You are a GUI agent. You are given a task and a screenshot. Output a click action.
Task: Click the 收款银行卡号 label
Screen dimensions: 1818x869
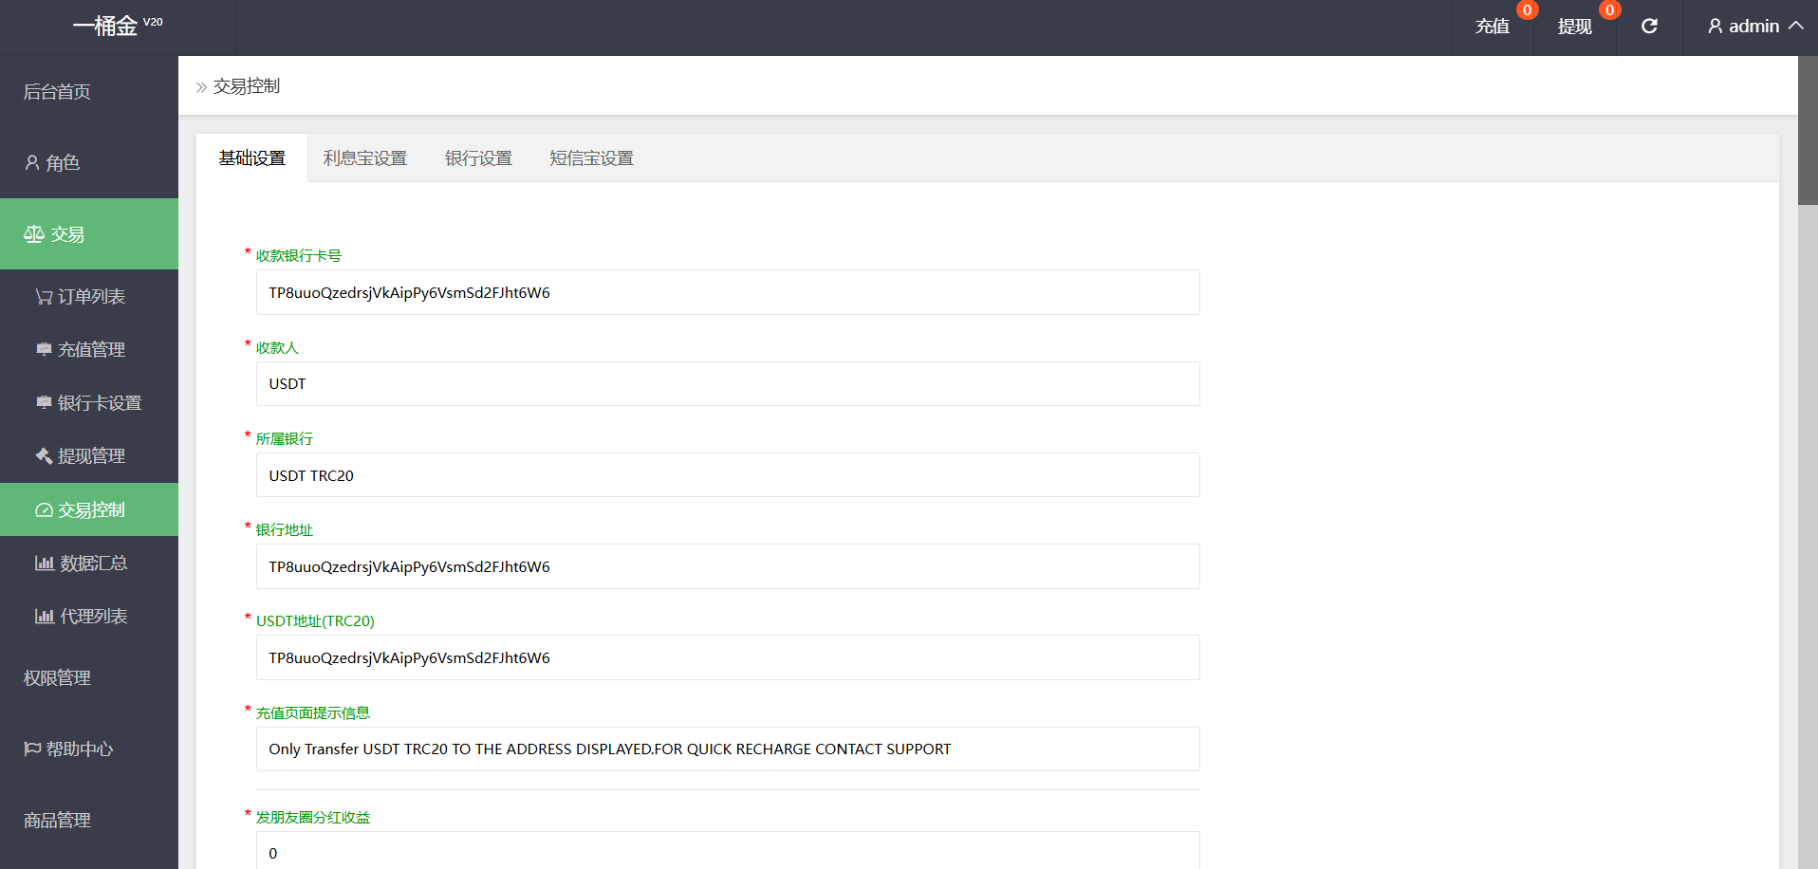tap(298, 256)
